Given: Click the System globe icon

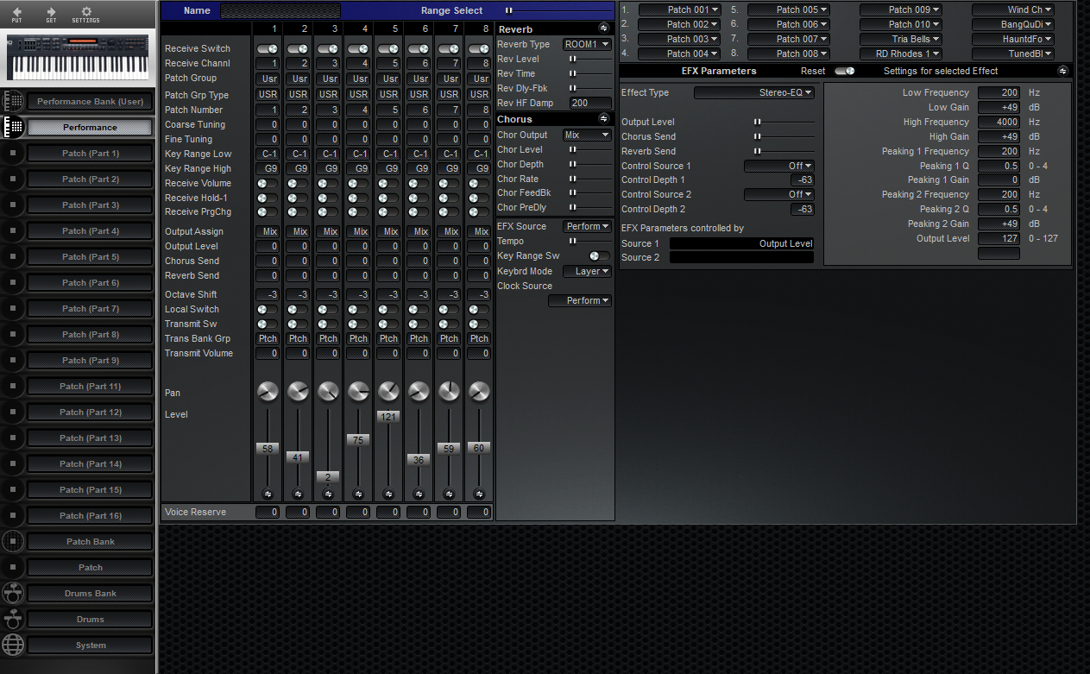Looking at the screenshot, I should pyautogui.click(x=12, y=645).
